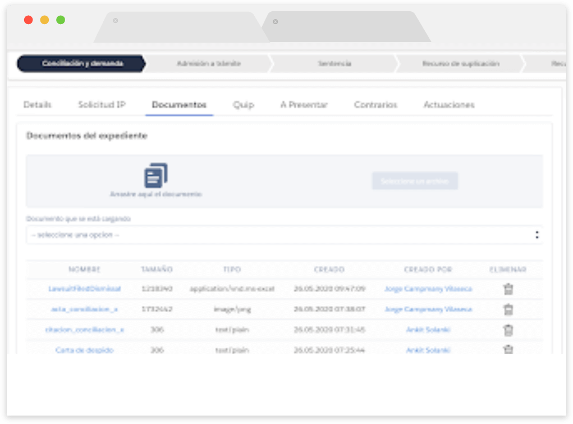Image resolution: width=573 pixels, height=424 pixels.
Task: Open the Quip tab
Action: [244, 105]
